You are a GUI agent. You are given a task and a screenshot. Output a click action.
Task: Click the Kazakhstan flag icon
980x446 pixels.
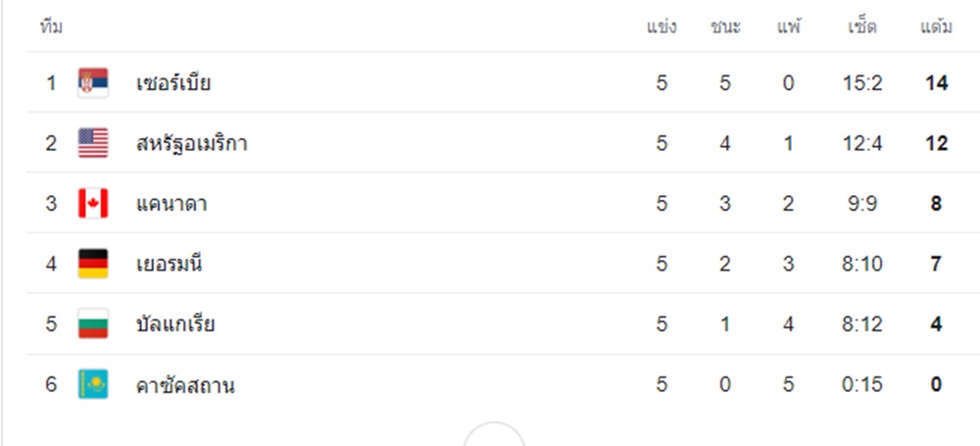pos(93,384)
